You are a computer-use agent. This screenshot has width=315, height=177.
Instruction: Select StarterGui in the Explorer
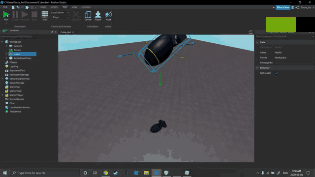(15, 87)
